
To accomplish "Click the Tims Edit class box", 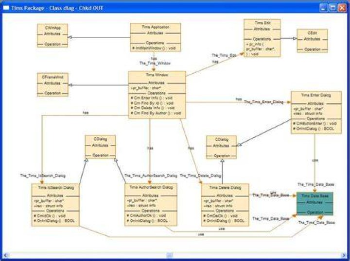I will [x=262, y=38].
